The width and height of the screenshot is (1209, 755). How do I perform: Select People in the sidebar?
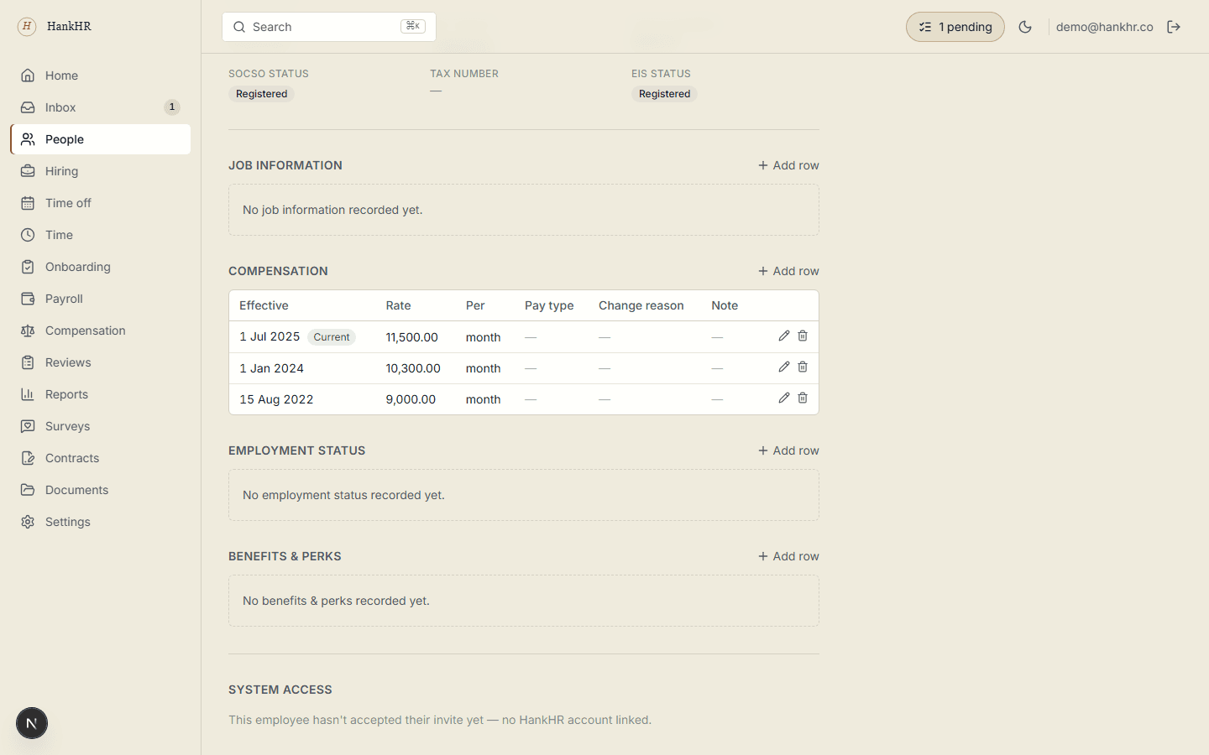click(101, 139)
